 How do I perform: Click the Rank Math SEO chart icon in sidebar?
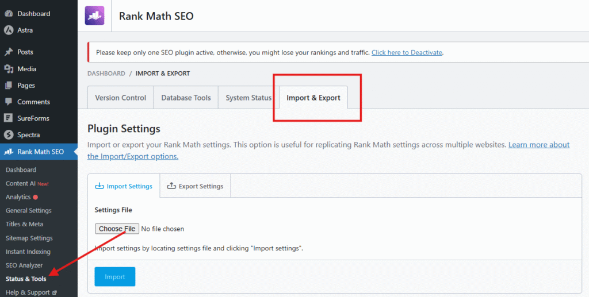(x=8, y=152)
